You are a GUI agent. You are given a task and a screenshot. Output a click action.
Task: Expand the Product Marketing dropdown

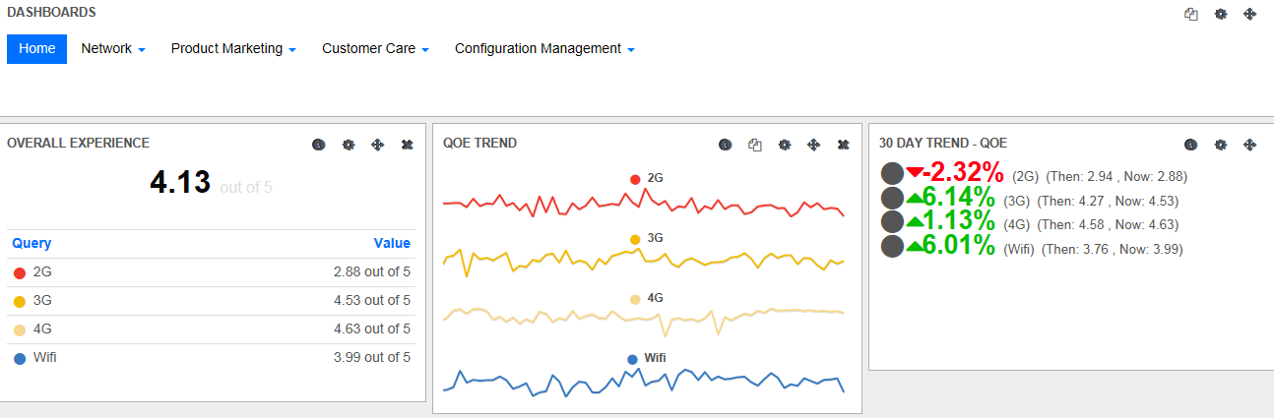(233, 48)
